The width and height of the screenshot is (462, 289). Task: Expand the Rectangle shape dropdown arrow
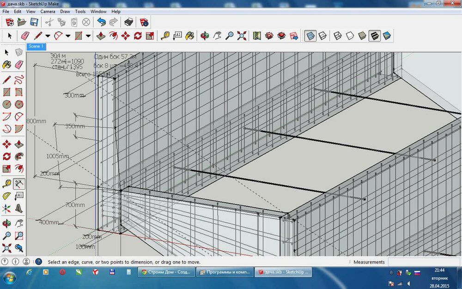tap(88, 36)
